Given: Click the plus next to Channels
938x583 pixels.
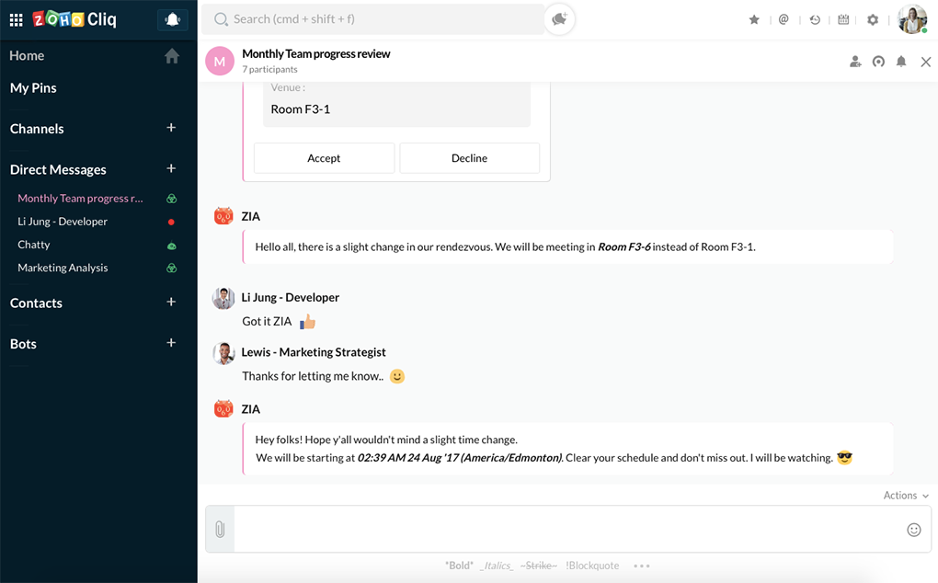Looking at the screenshot, I should pos(171,128).
